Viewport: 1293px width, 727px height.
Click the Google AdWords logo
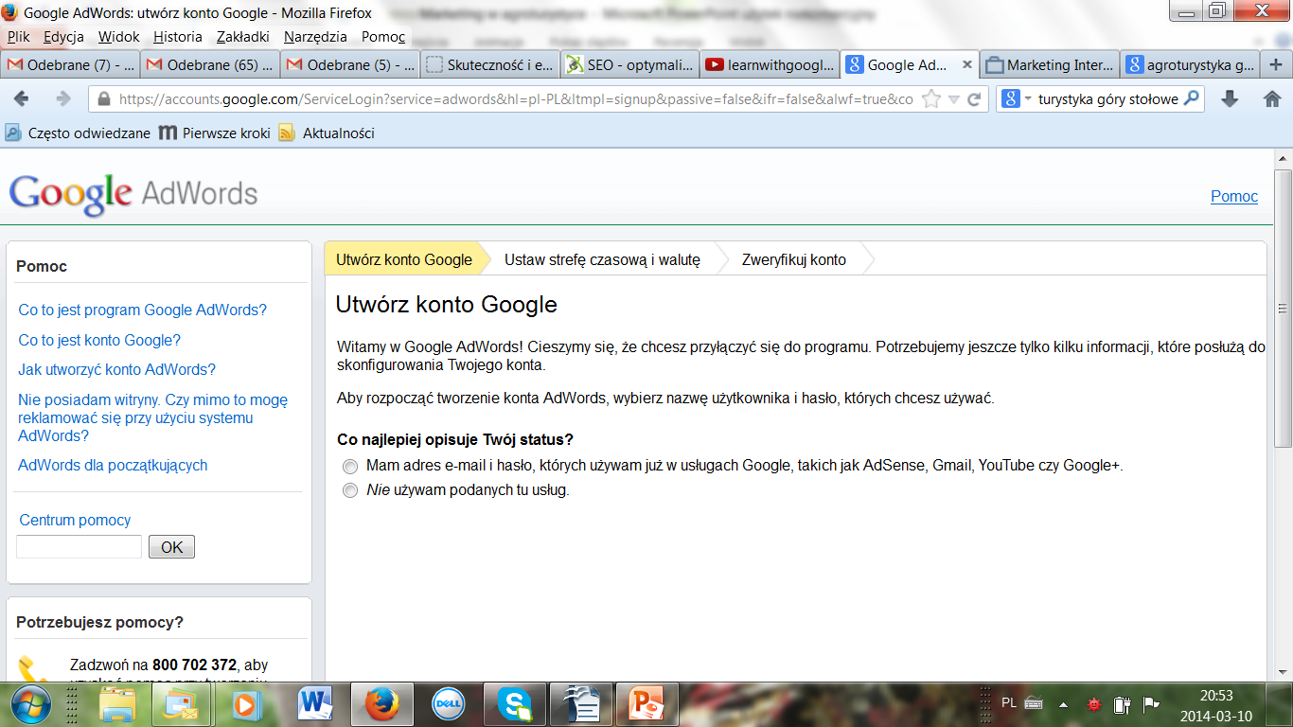(133, 195)
